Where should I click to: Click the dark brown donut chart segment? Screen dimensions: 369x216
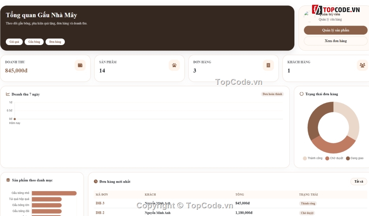point(316,118)
